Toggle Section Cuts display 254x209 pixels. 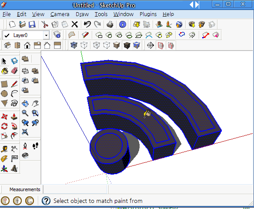coord(171,45)
